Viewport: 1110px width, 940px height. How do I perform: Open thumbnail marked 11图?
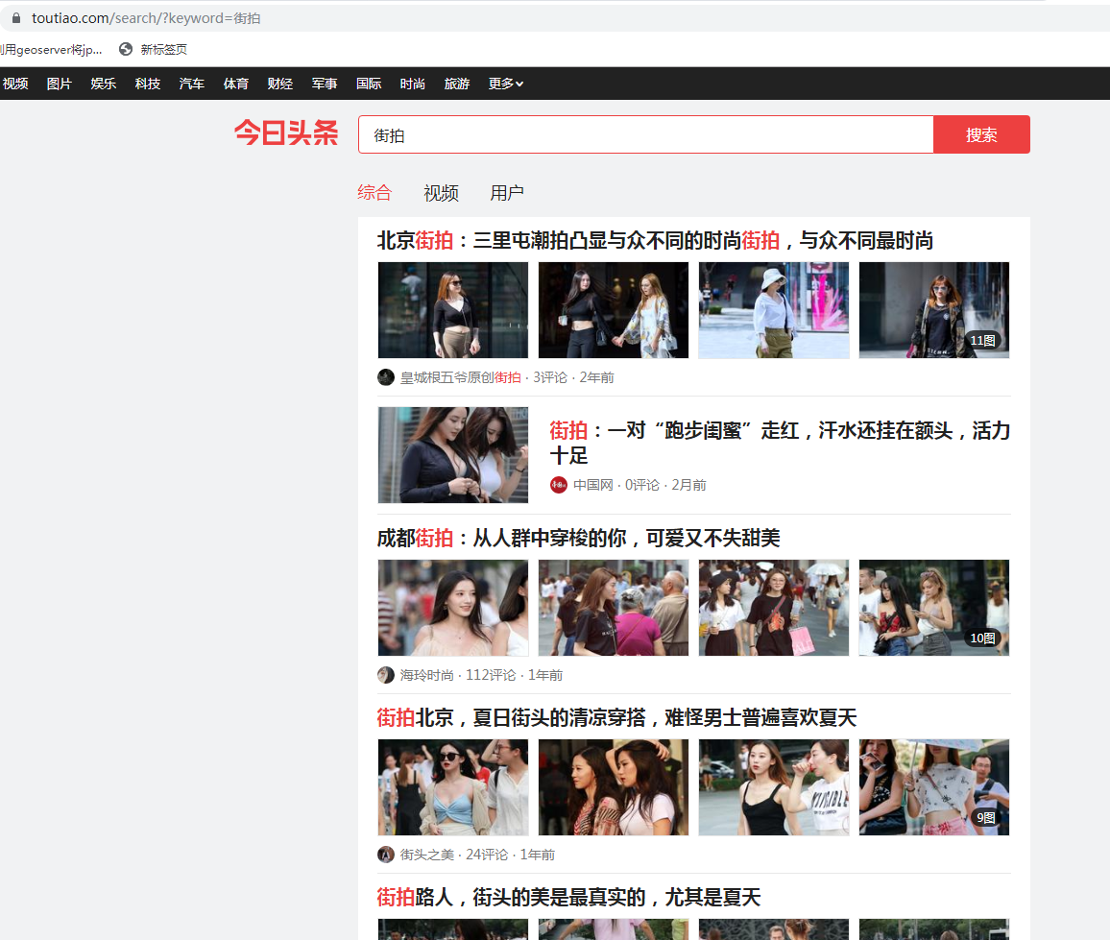coord(933,310)
